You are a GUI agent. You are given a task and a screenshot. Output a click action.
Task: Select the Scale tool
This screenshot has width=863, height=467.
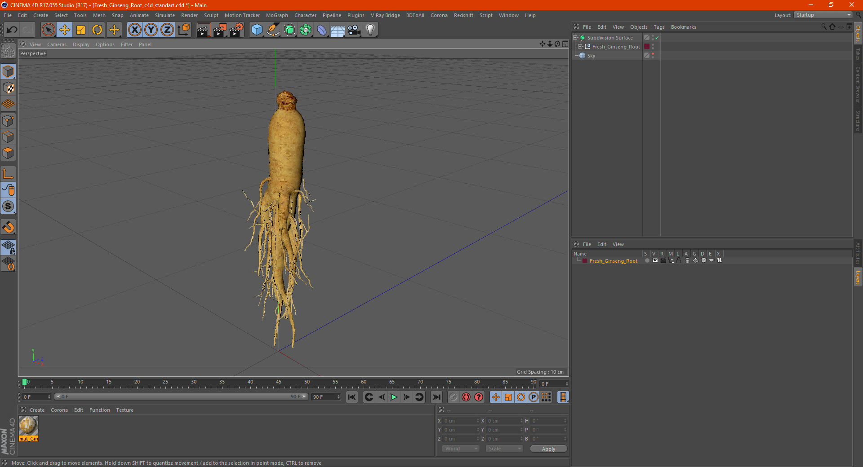[x=81, y=30]
